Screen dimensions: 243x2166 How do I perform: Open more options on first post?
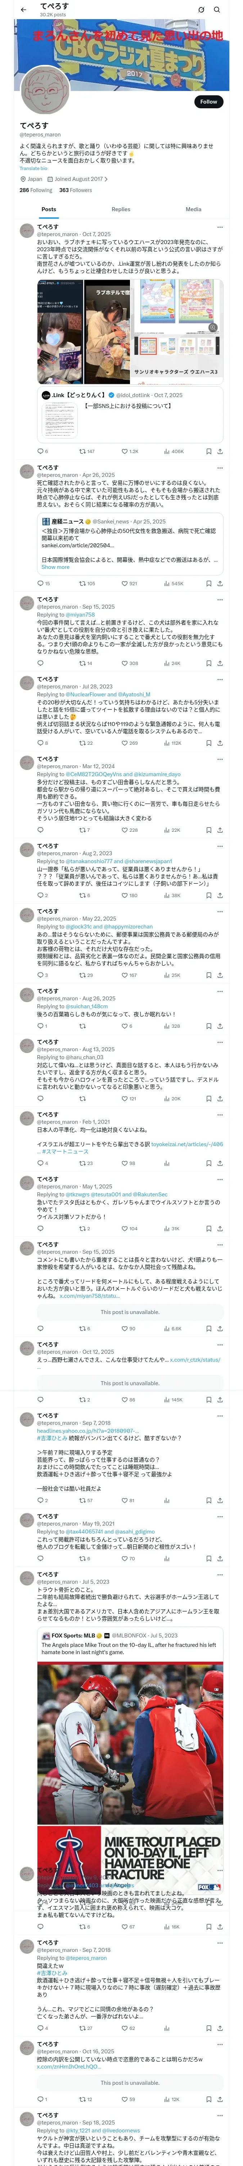pos(220,227)
